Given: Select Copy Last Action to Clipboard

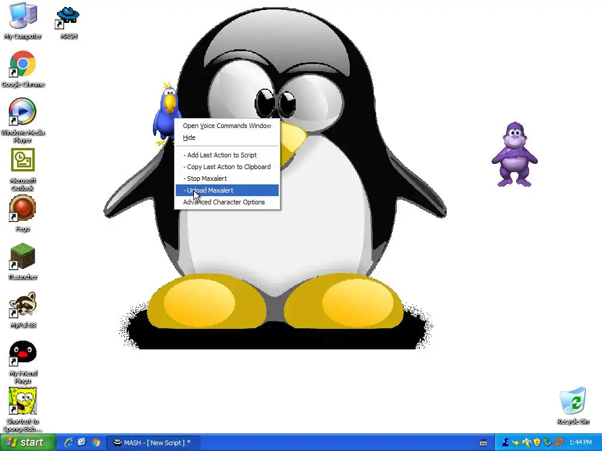Looking at the screenshot, I should pos(227,167).
